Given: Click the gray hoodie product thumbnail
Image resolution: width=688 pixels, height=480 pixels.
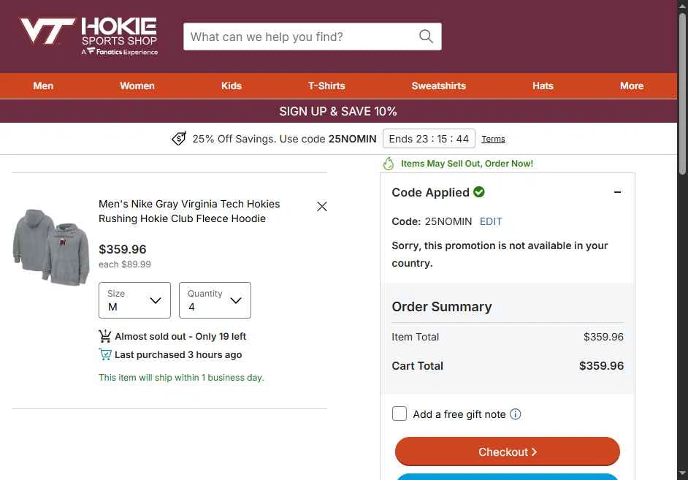Looking at the screenshot, I should coord(51,247).
